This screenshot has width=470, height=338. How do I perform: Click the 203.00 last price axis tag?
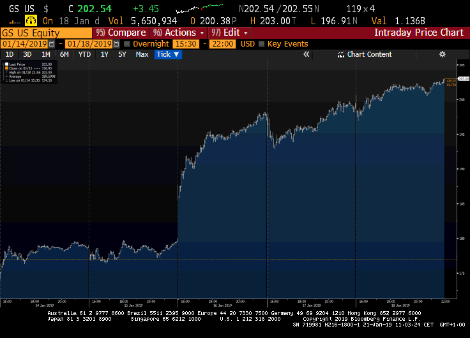click(464, 78)
